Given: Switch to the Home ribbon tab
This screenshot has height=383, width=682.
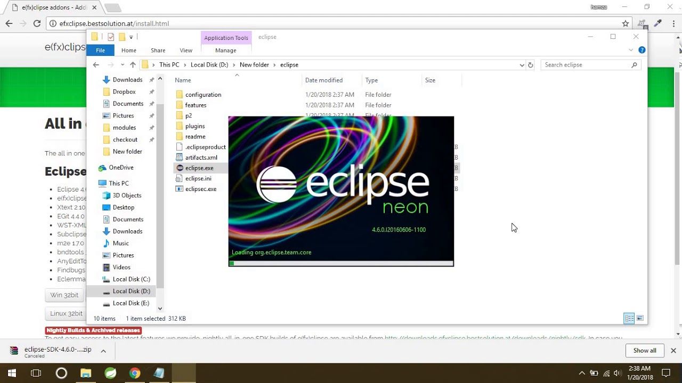Looking at the screenshot, I should pyautogui.click(x=128, y=50).
